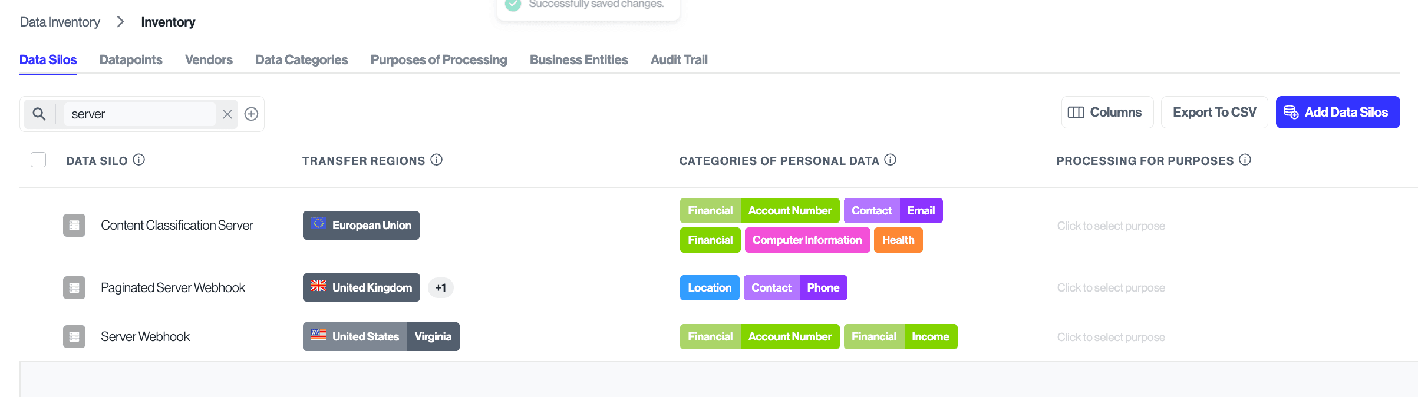Click info icon beside Processing for Purposes
This screenshot has width=1418, height=397.
pyautogui.click(x=1245, y=160)
